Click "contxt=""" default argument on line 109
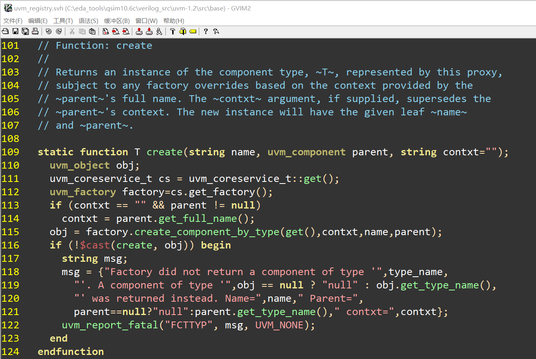Viewport: 536px width, 359px height. click(x=470, y=152)
